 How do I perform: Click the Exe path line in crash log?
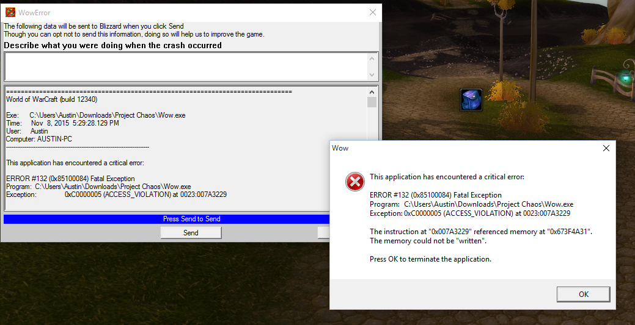[x=95, y=115]
